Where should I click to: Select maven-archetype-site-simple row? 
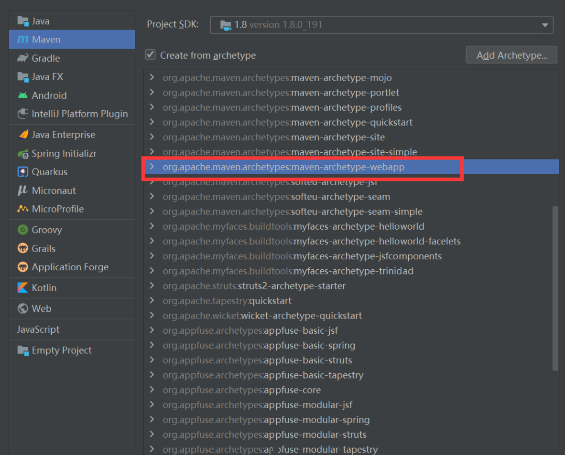tap(351, 152)
